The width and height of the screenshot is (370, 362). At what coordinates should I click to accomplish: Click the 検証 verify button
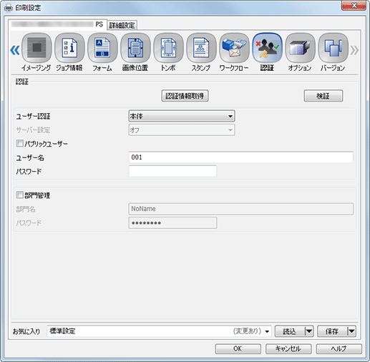(x=323, y=96)
